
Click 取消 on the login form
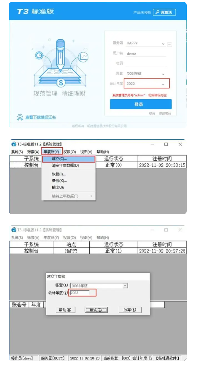(152, 113)
